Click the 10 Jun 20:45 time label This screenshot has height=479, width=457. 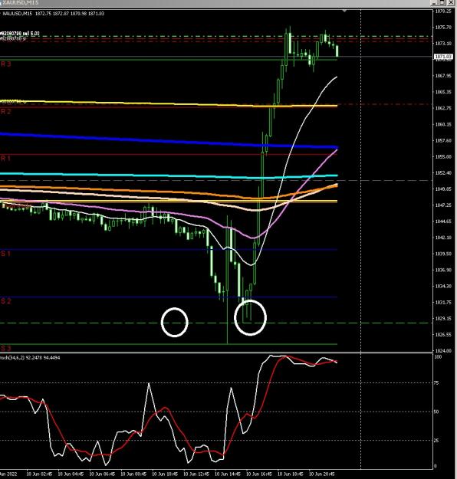tap(321, 474)
